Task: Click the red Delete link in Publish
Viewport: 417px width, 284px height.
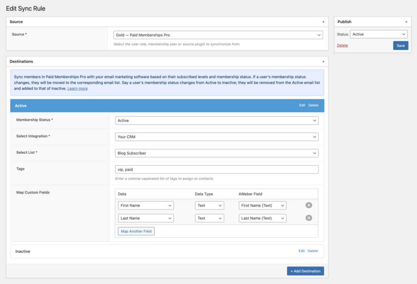Action: (342, 46)
